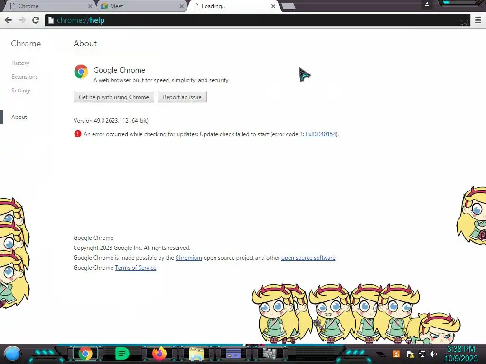The width and height of the screenshot is (486, 364).
Task: Click the user profile icon in the title bar
Action: click(x=427, y=4)
